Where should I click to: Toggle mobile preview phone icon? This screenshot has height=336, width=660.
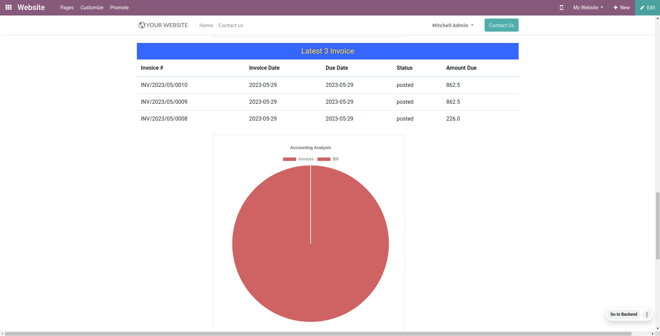click(561, 8)
